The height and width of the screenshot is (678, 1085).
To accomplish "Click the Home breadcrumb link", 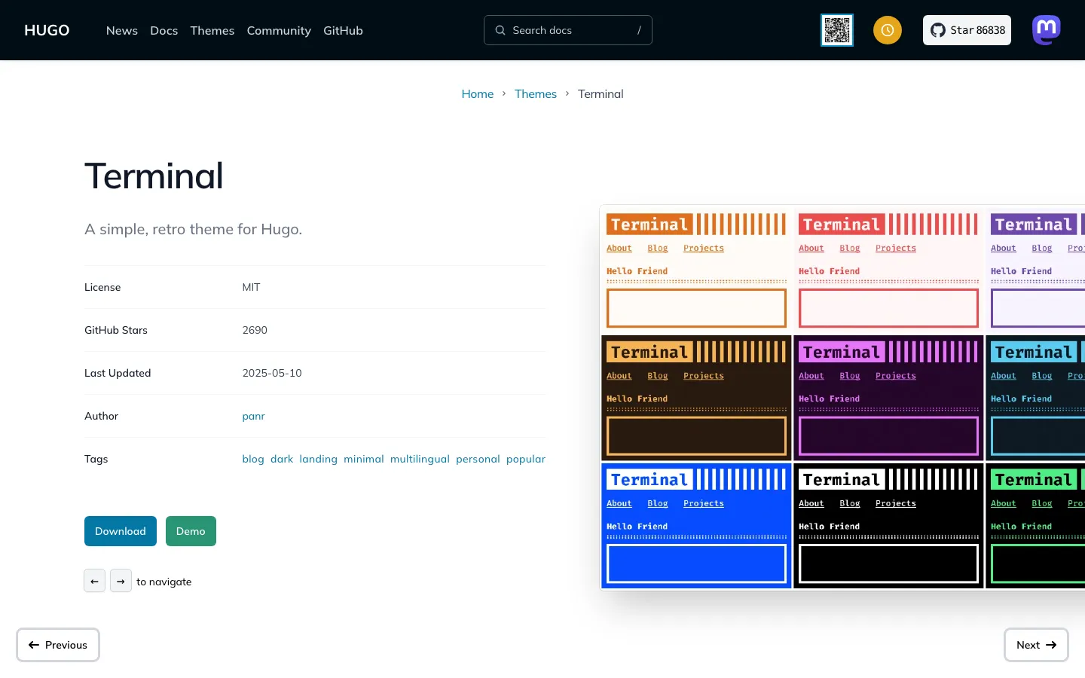I will [x=478, y=94].
